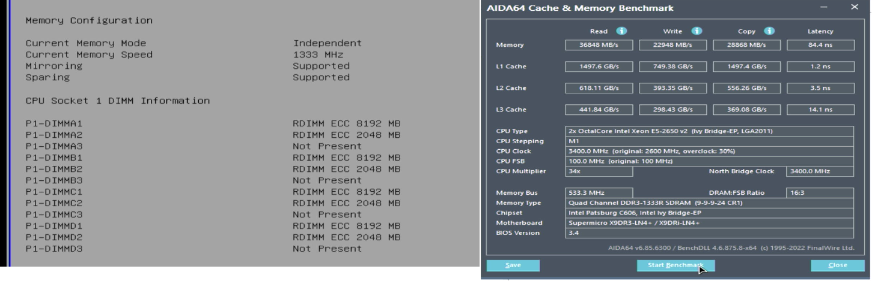Click the info icon next to Read
The width and height of the screenshot is (872, 281).
(x=621, y=31)
